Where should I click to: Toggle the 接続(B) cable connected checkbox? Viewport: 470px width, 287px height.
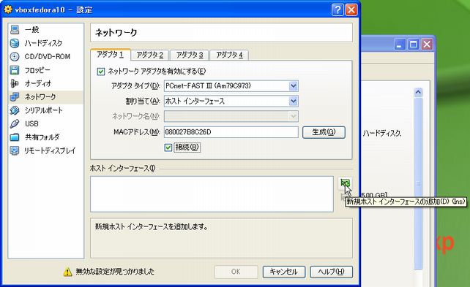coord(168,148)
